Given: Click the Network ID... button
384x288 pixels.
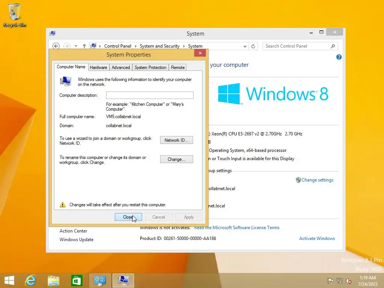Looking at the screenshot, I should point(176,140).
